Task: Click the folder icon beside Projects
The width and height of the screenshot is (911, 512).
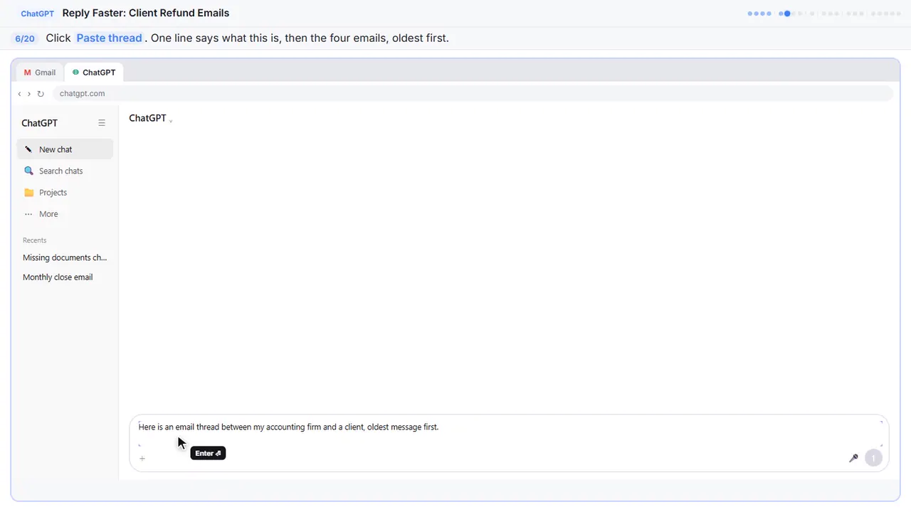Action: click(28, 193)
